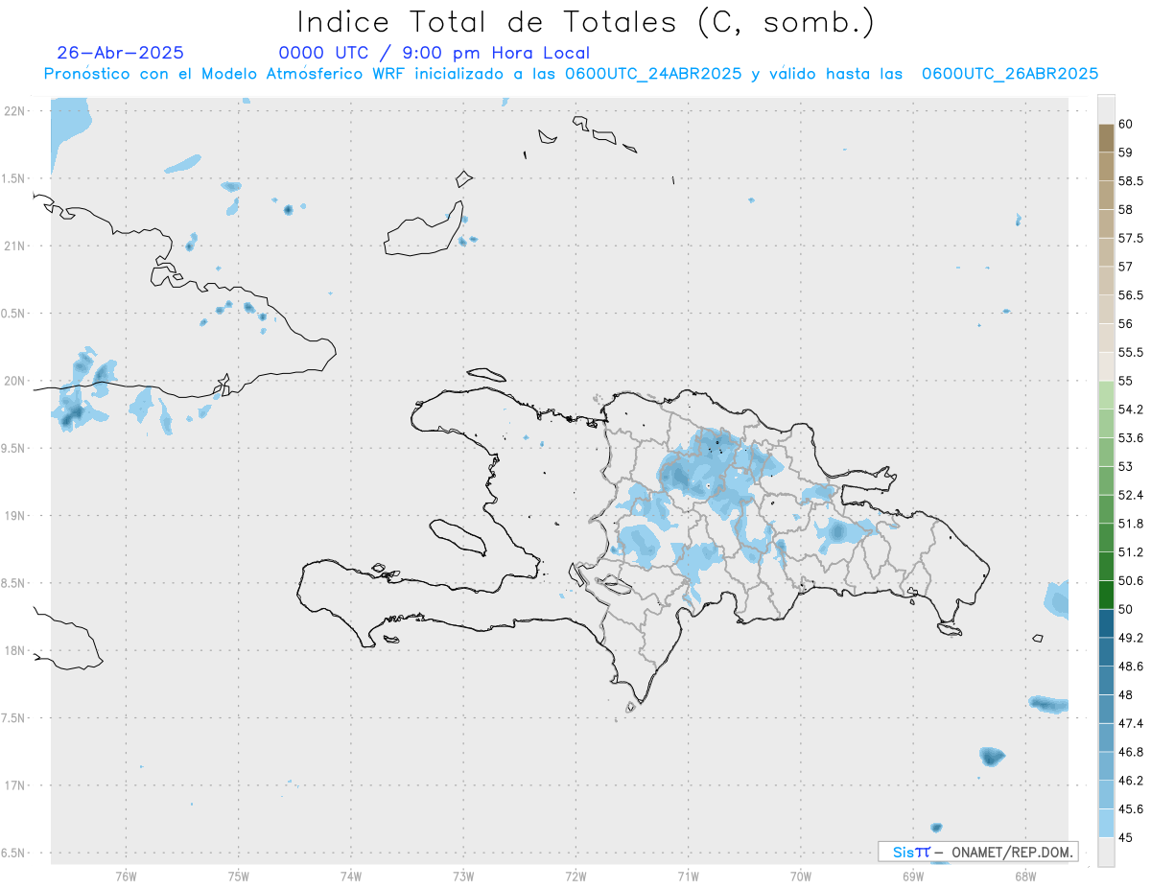Click the legend value 47.4
This screenshot has height=889, width=1151.
(1131, 723)
